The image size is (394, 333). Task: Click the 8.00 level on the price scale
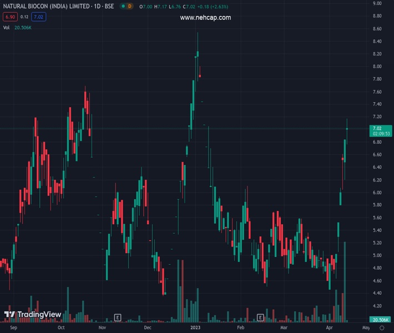click(377, 67)
